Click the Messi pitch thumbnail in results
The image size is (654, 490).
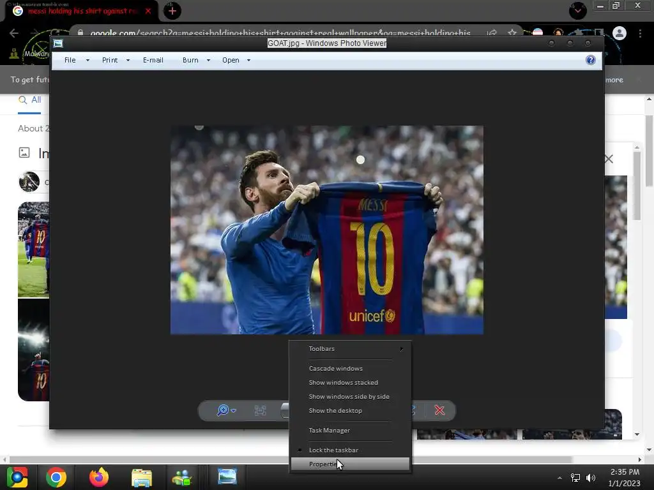[x=33, y=249]
